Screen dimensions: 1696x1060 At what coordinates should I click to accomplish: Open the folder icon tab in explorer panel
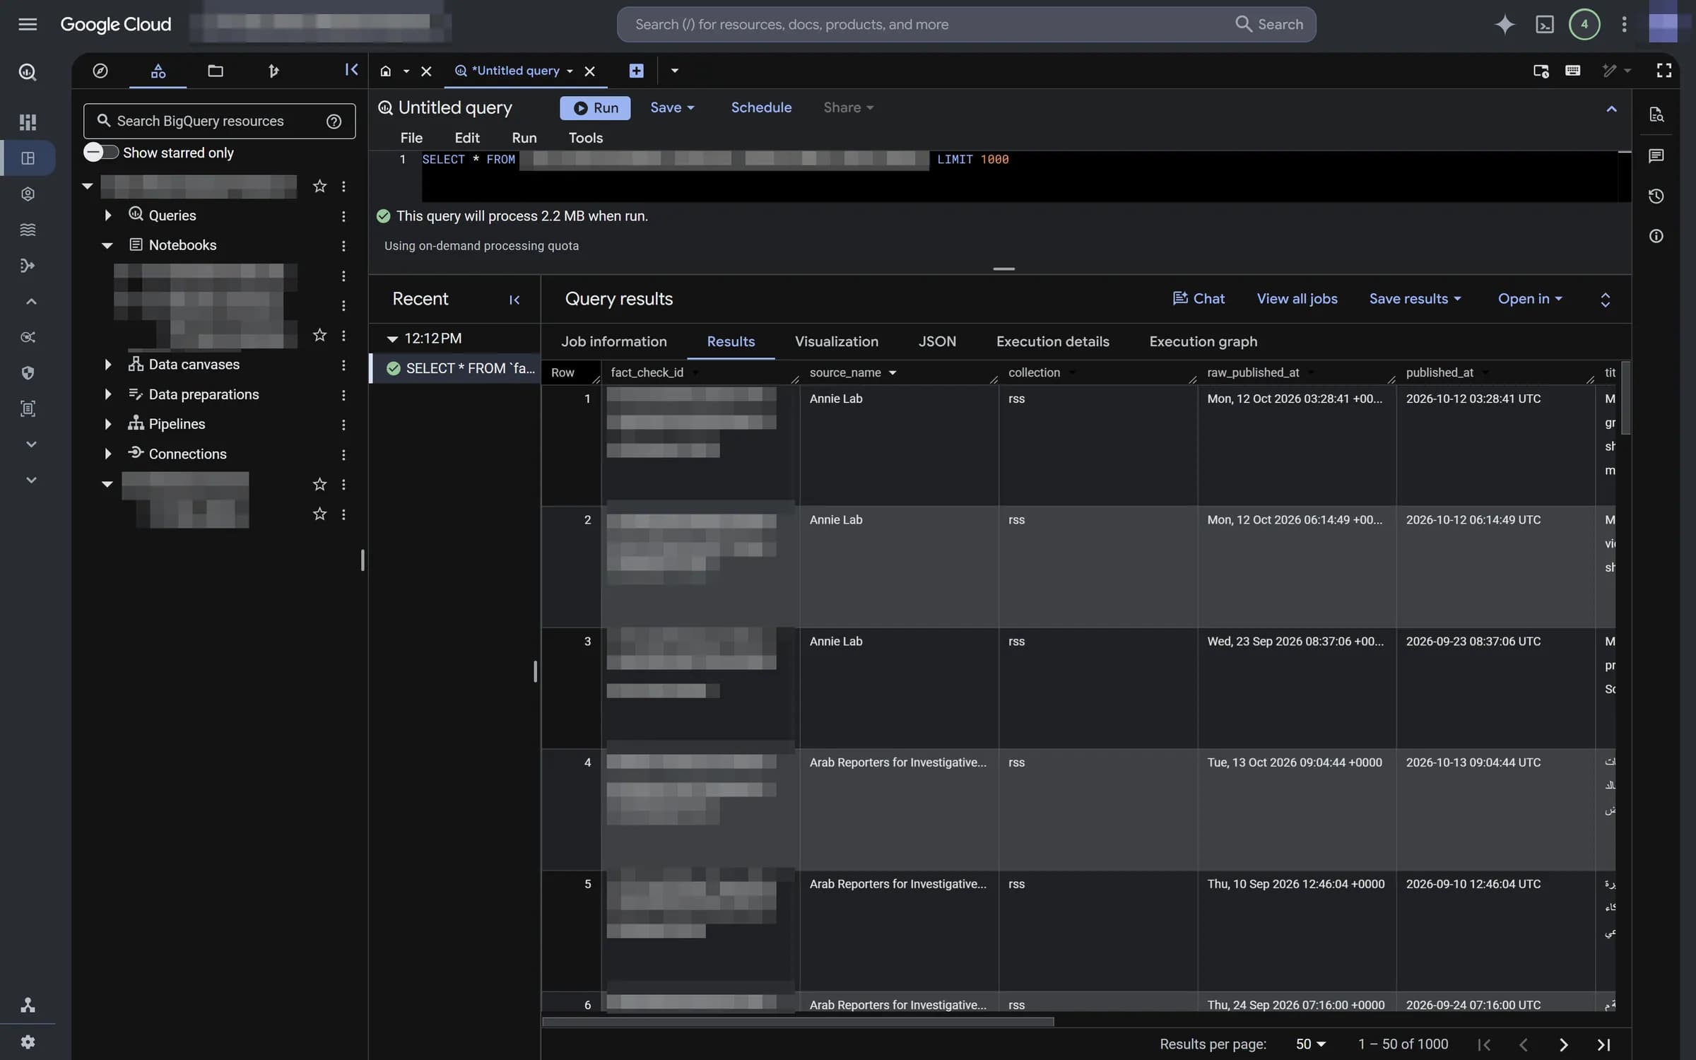pyautogui.click(x=216, y=71)
